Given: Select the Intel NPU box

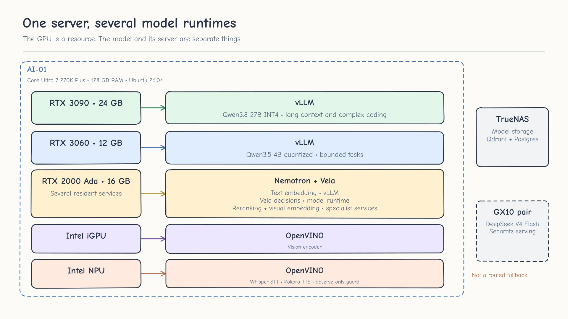Looking at the screenshot, I should (x=86, y=274).
